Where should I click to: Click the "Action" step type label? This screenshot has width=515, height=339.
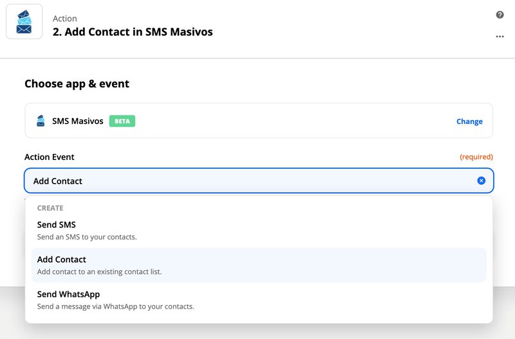[65, 19]
